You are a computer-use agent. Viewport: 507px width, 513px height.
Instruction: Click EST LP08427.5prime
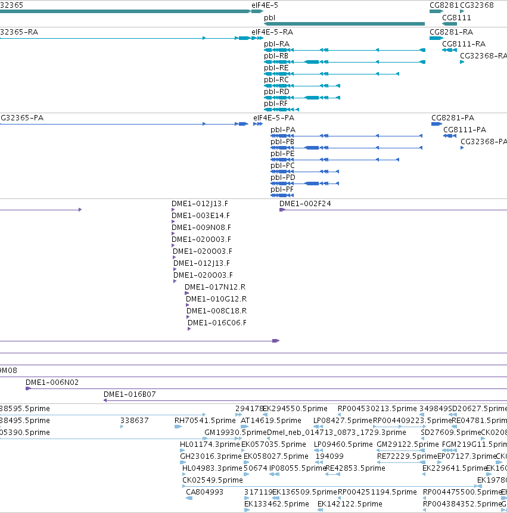point(343,421)
